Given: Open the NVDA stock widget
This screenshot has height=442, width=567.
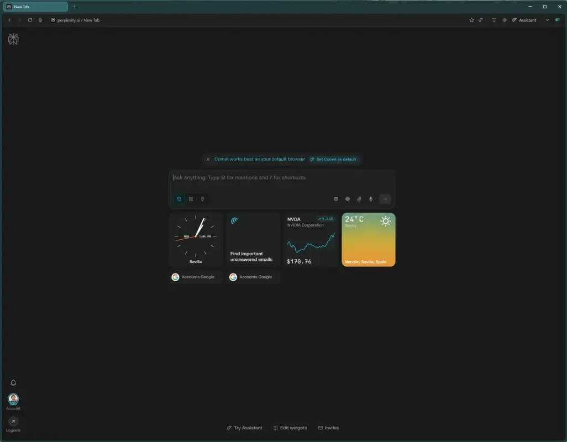Looking at the screenshot, I should click(x=311, y=239).
